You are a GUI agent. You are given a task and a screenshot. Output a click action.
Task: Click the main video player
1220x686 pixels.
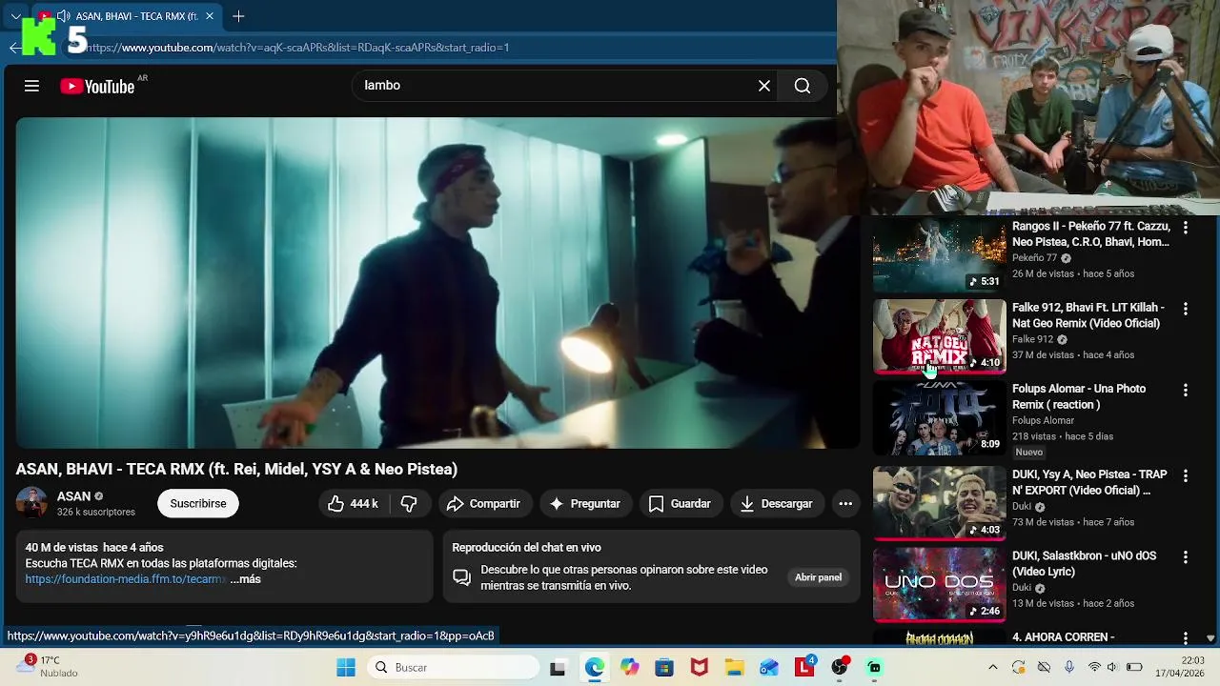pyautogui.click(x=437, y=283)
